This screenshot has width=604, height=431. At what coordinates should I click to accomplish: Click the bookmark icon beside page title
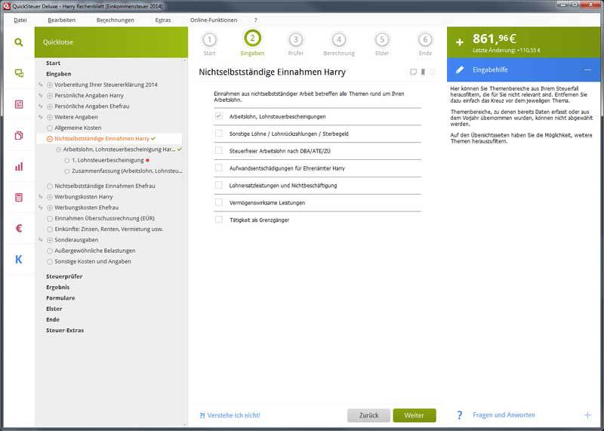coord(423,72)
